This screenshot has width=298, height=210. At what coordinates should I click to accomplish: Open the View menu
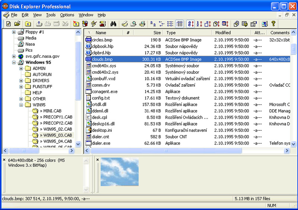coord(37,15)
